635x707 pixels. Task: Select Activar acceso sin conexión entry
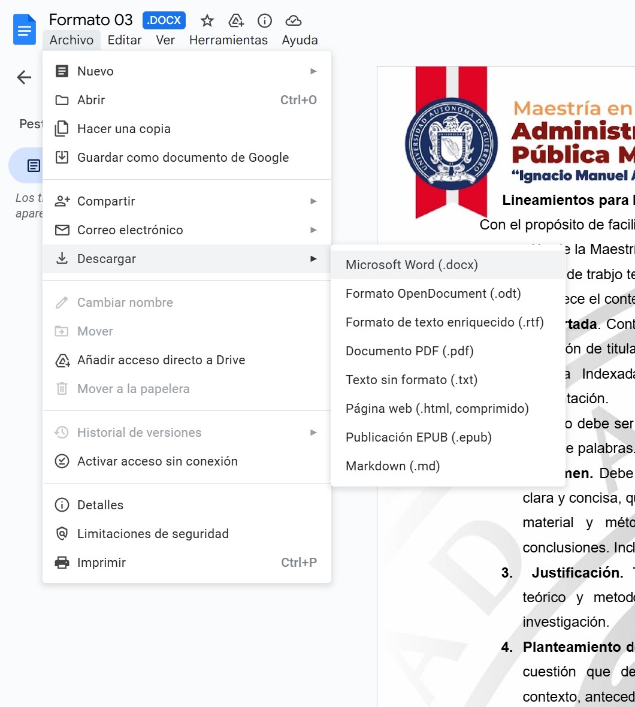(x=187, y=461)
